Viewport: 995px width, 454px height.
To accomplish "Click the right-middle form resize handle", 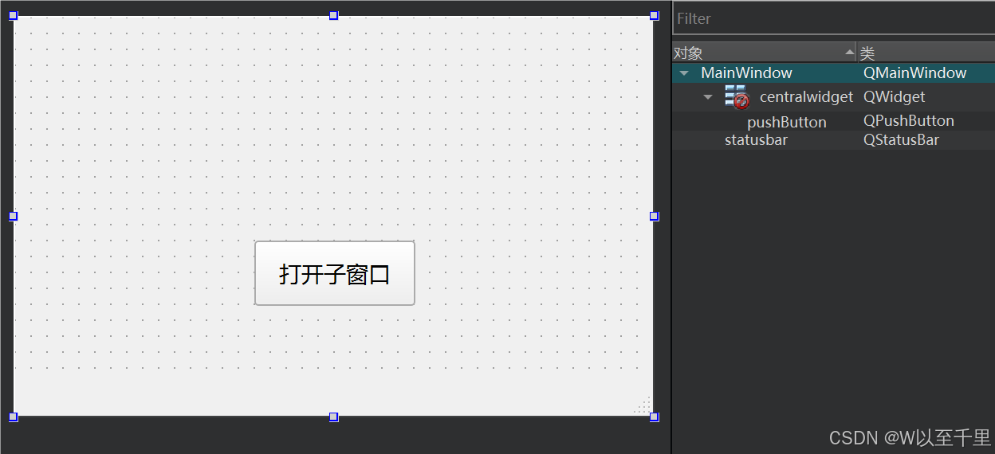I will 655,216.
